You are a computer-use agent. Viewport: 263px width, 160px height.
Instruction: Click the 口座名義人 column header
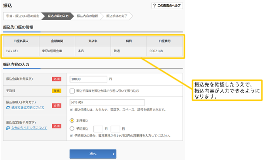(x=21, y=41)
